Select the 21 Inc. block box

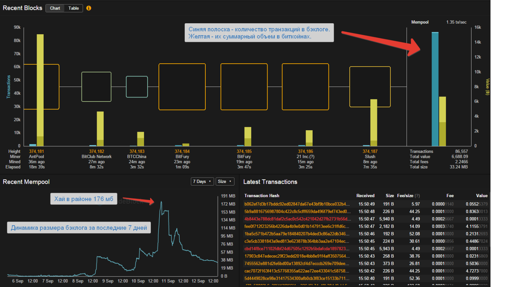(305, 87)
